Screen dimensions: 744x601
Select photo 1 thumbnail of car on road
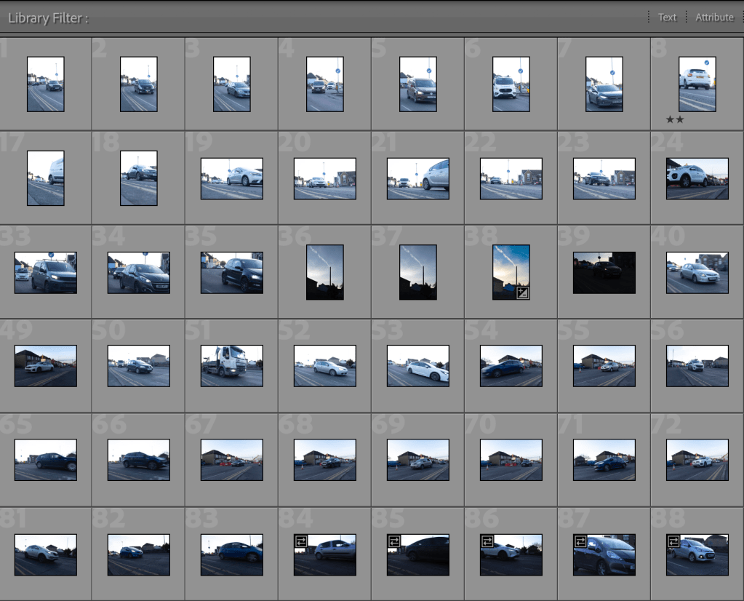click(x=46, y=84)
